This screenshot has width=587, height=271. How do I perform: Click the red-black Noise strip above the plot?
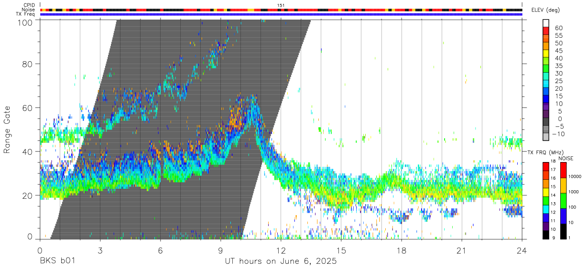point(281,10)
